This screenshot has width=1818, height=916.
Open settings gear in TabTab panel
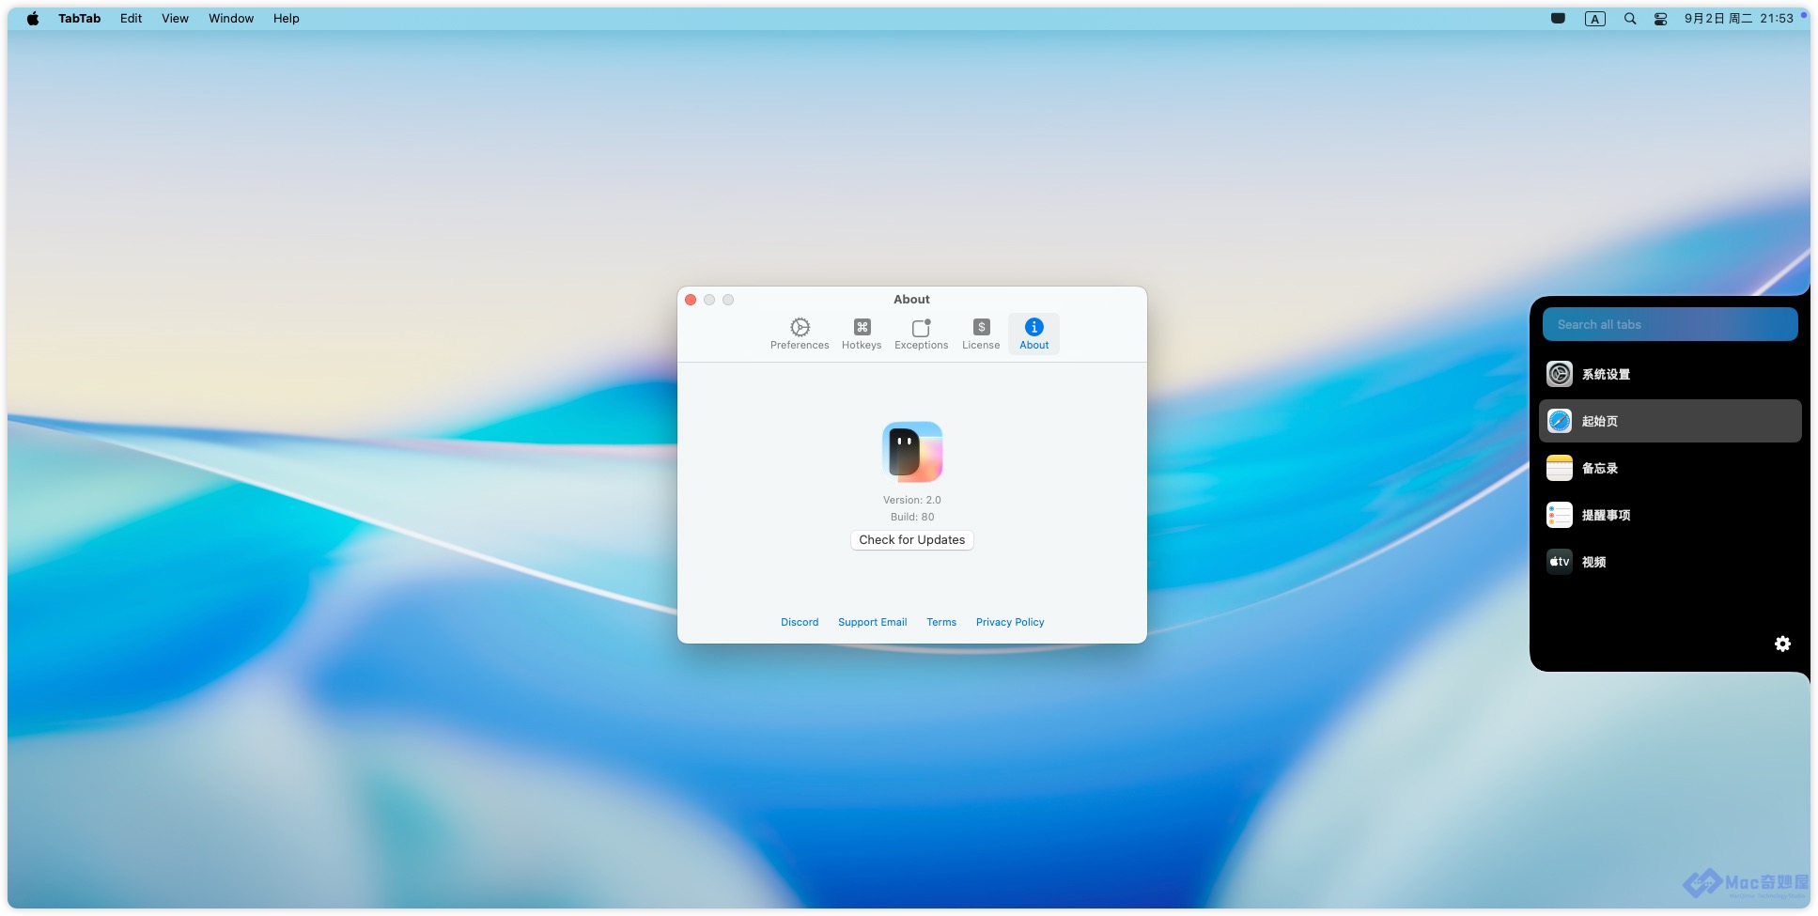[x=1782, y=644]
